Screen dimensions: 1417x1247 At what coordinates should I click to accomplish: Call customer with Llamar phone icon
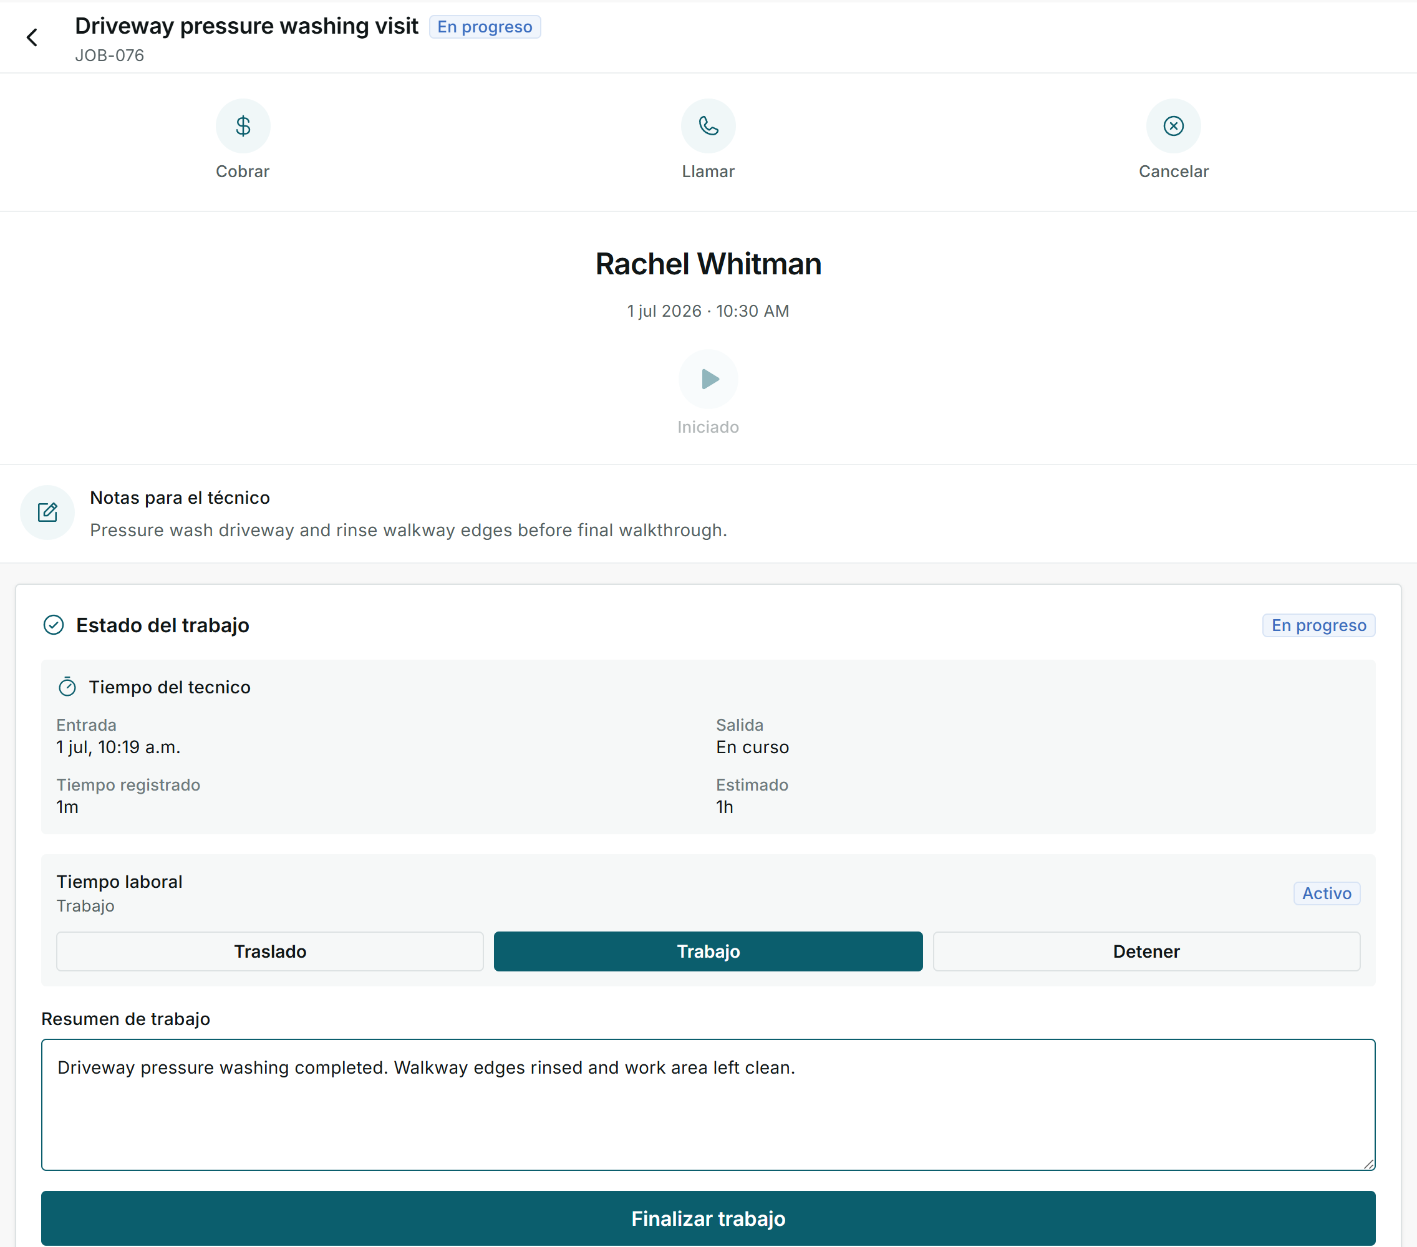coord(708,125)
